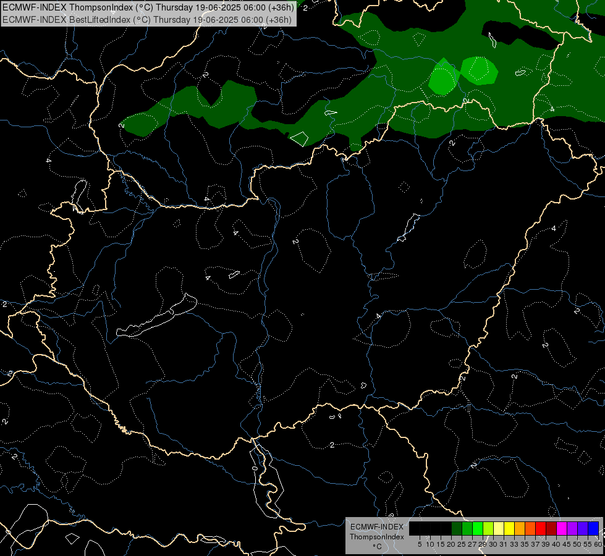
Task: Click the legend tick value 35
Action: (x=525, y=544)
